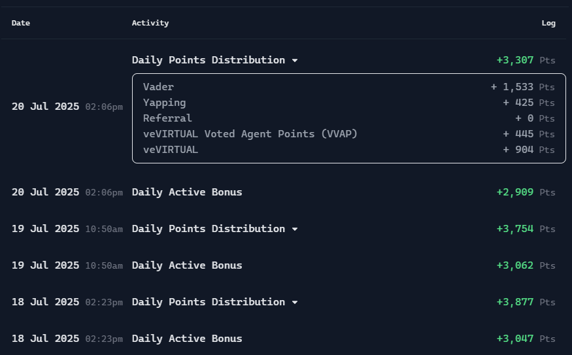Expand 19 Jul Daily Points Distribution arrow
Image resolution: width=572 pixels, height=355 pixels.
pyautogui.click(x=295, y=229)
